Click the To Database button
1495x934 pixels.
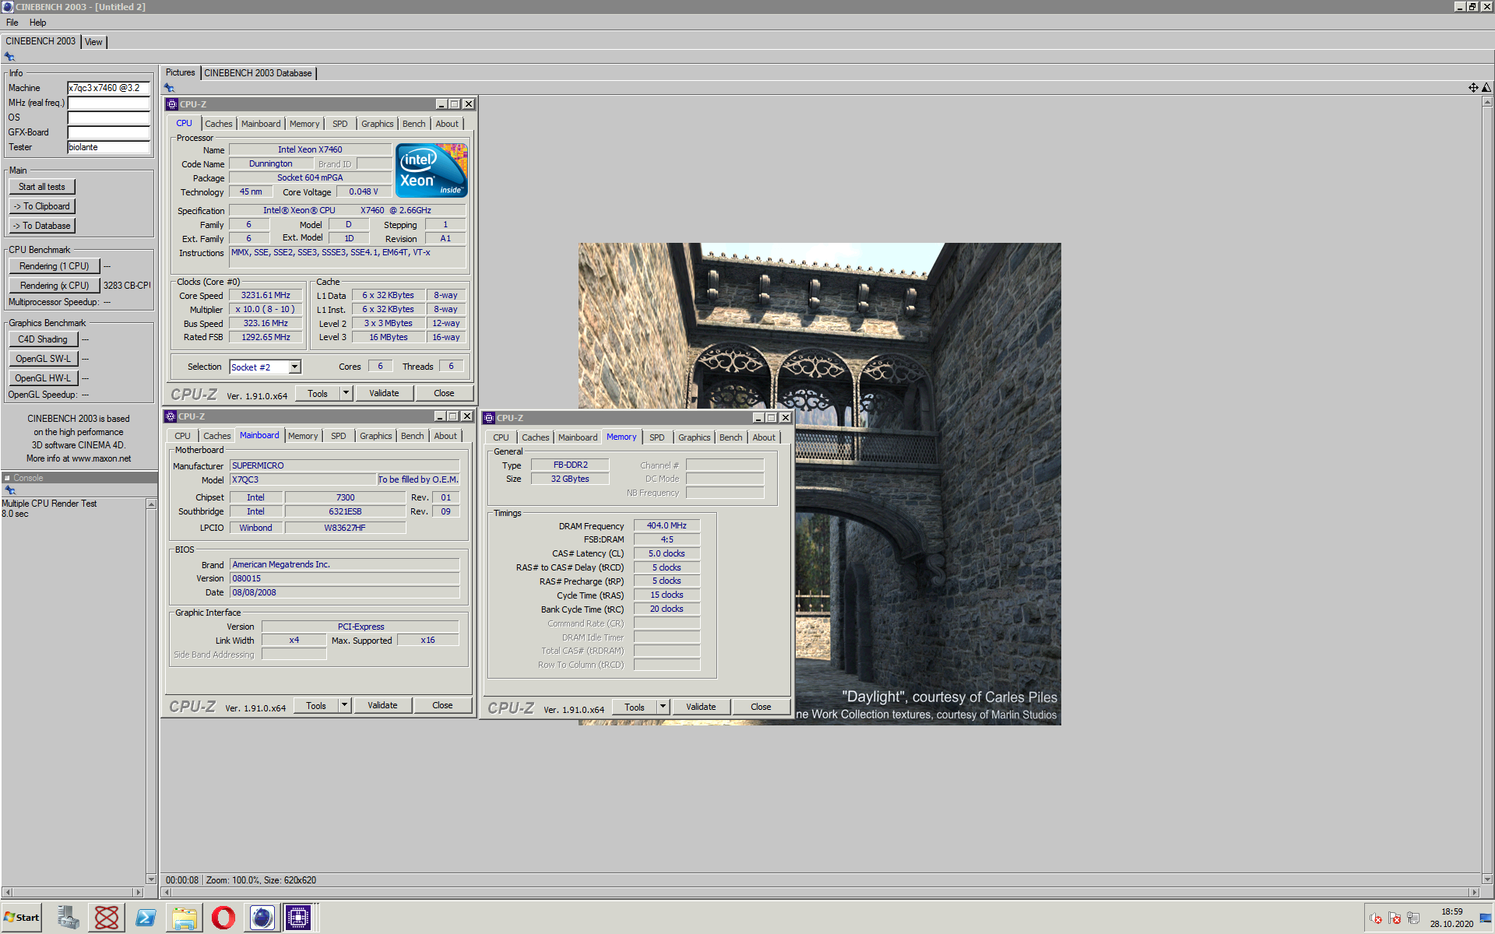click(x=42, y=226)
